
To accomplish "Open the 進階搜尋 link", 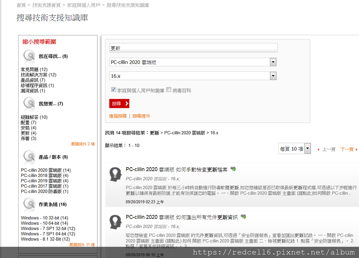I will point(118,116).
